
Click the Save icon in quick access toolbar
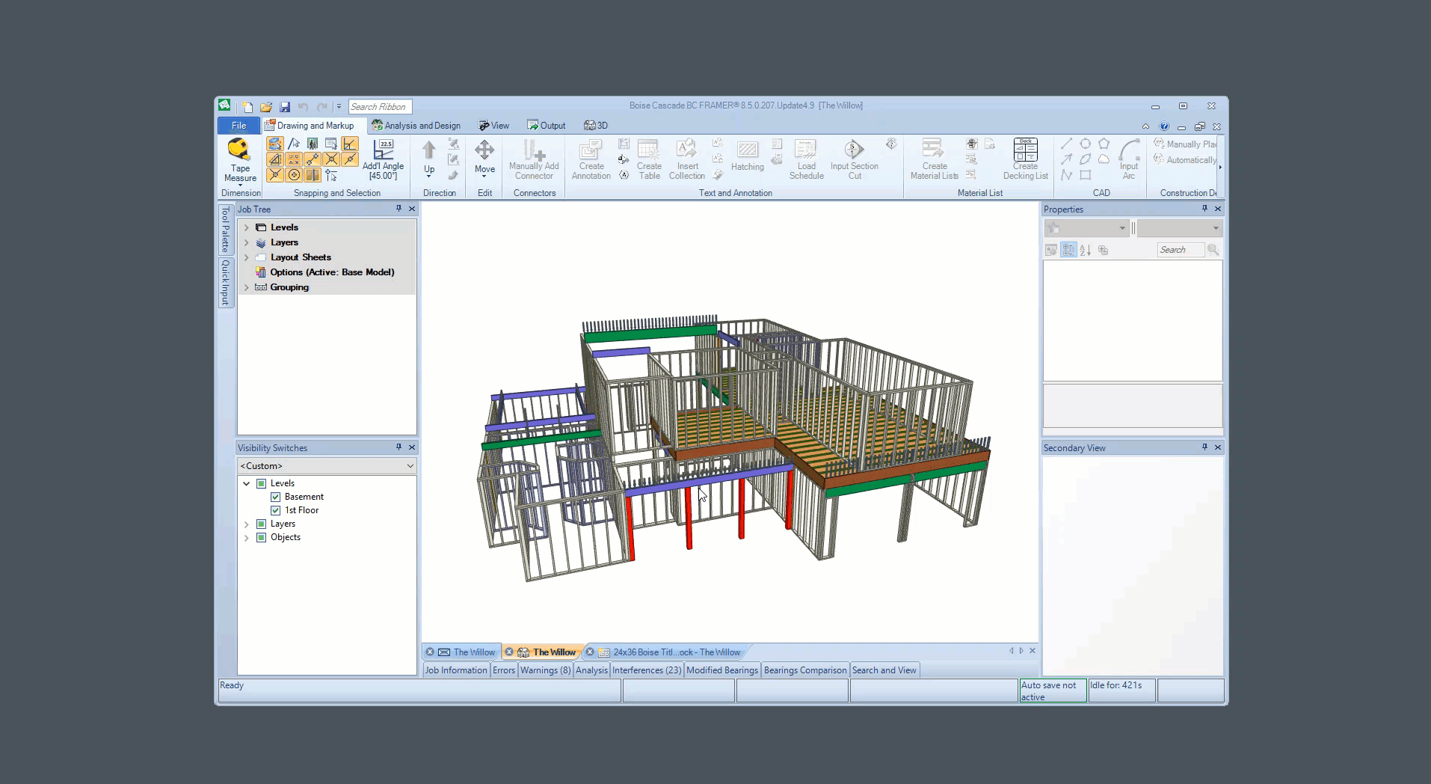click(285, 107)
